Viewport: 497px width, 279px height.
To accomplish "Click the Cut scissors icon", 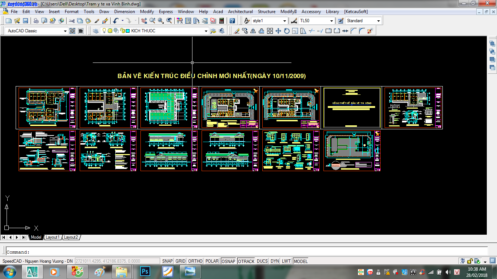I will click(x=72, y=21).
